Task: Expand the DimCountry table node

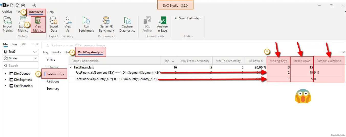Action: [5, 74]
